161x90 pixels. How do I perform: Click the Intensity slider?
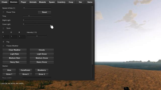pos(37,36)
